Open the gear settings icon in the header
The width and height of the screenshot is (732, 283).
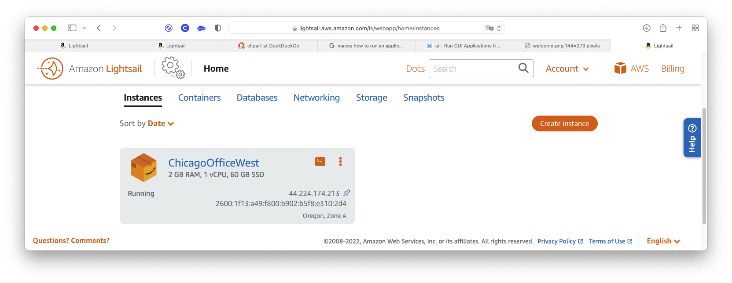pyautogui.click(x=173, y=68)
